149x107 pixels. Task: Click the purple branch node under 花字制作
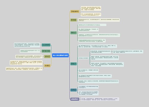pyautogui.click(x=75, y=99)
